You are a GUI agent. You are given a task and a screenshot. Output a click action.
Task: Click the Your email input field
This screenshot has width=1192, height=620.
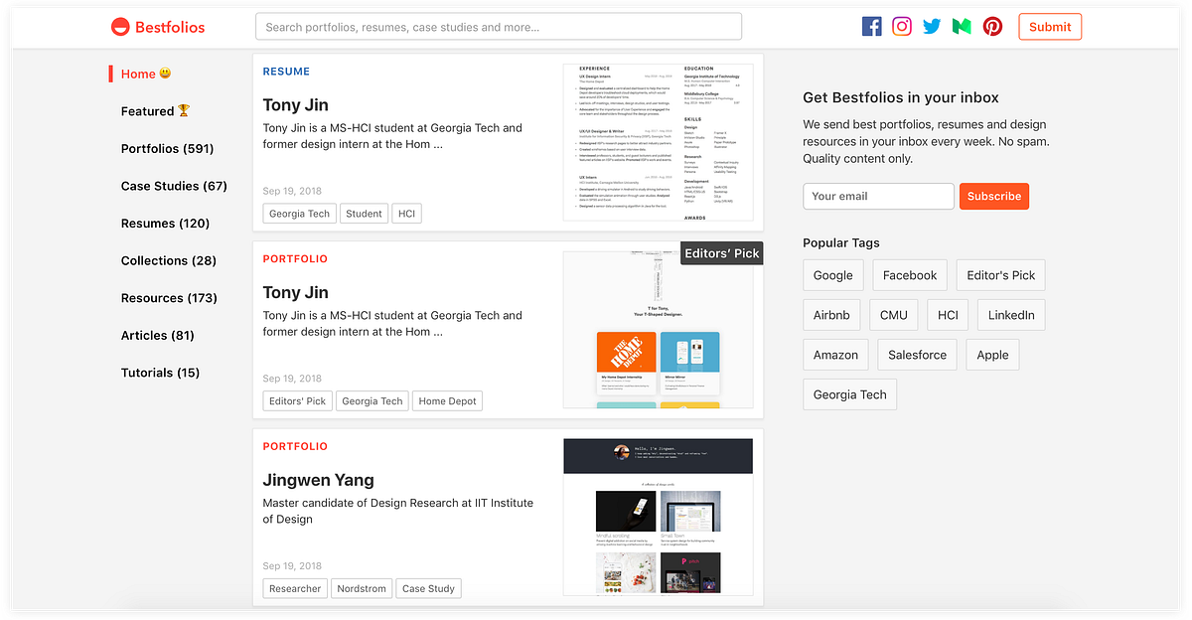(x=878, y=196)
